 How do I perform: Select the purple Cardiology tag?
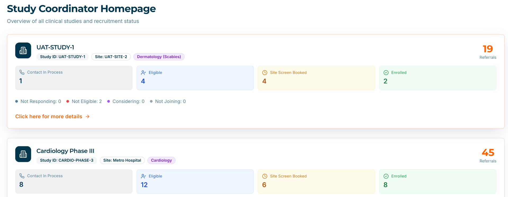(x=161, y=160)
